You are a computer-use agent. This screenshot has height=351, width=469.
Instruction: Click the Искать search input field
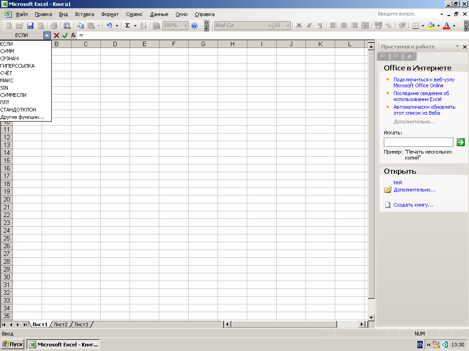(419, 142)
